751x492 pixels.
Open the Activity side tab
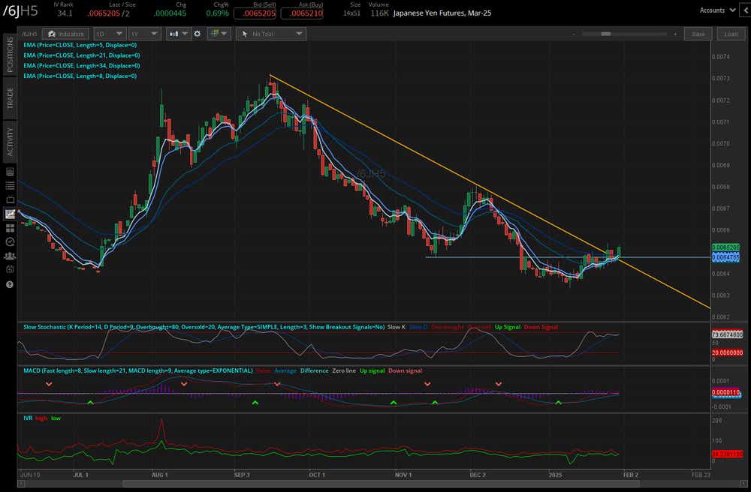tap(11, 141)
